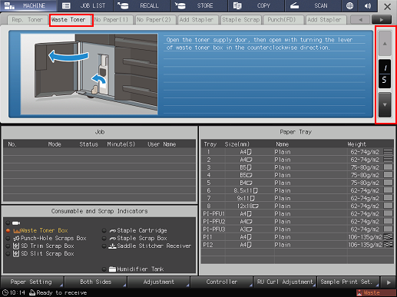Move guidance tabs right with arrow
The image size is (397, 297).
click(x=382, y=19)
